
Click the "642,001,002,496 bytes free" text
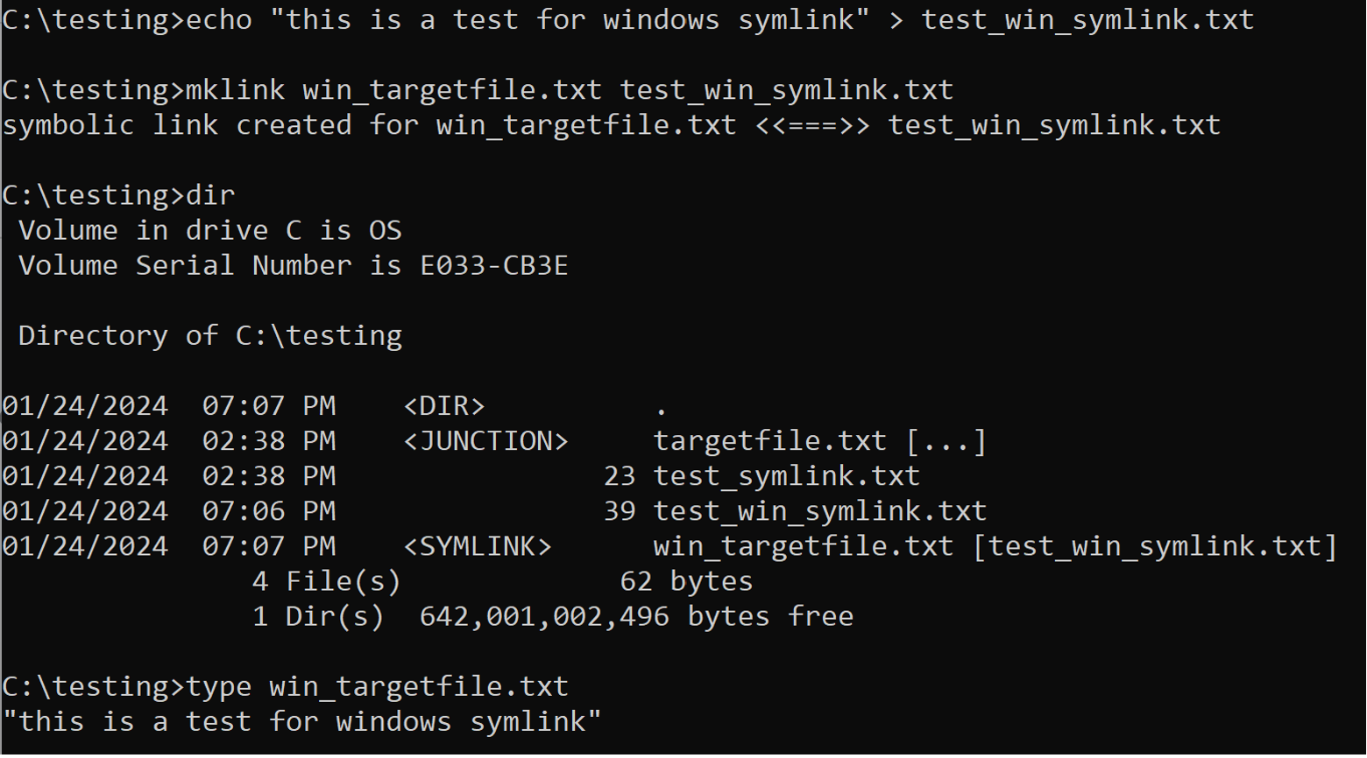[636, 616]
